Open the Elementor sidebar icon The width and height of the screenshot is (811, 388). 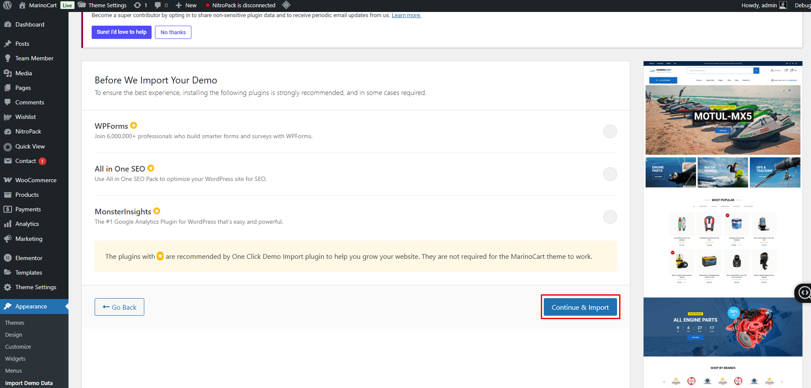(8, 258)
